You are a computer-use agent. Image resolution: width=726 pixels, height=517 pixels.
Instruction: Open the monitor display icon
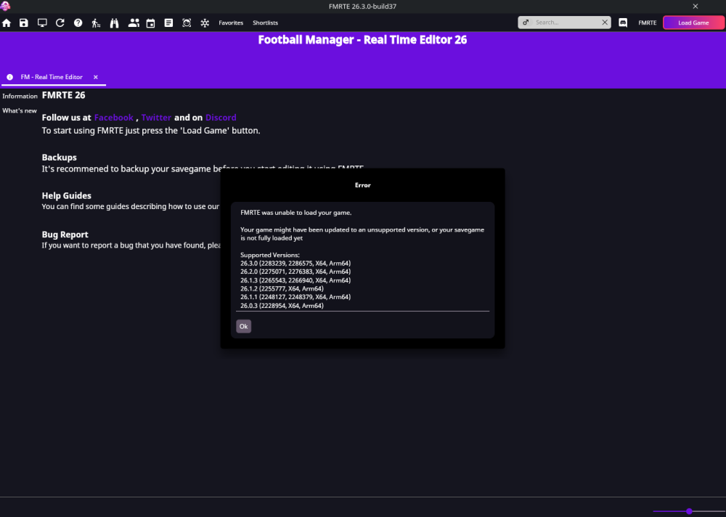(x=42, y=23)
